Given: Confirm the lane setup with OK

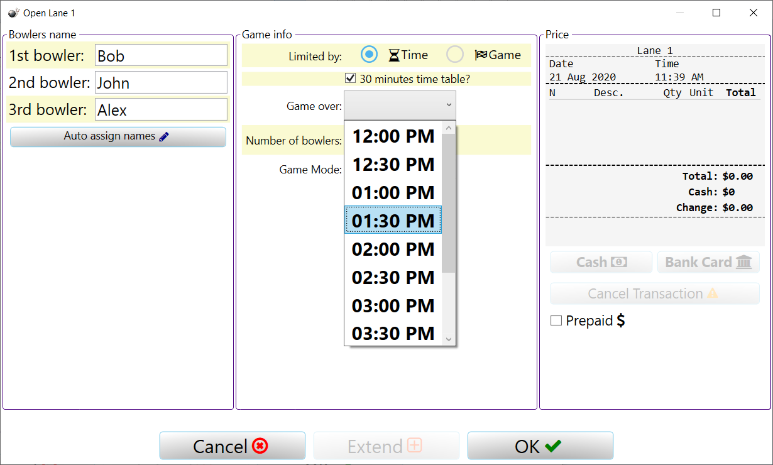Looking at the screenshot, I should pyautogui.click(x=540, y=445).
